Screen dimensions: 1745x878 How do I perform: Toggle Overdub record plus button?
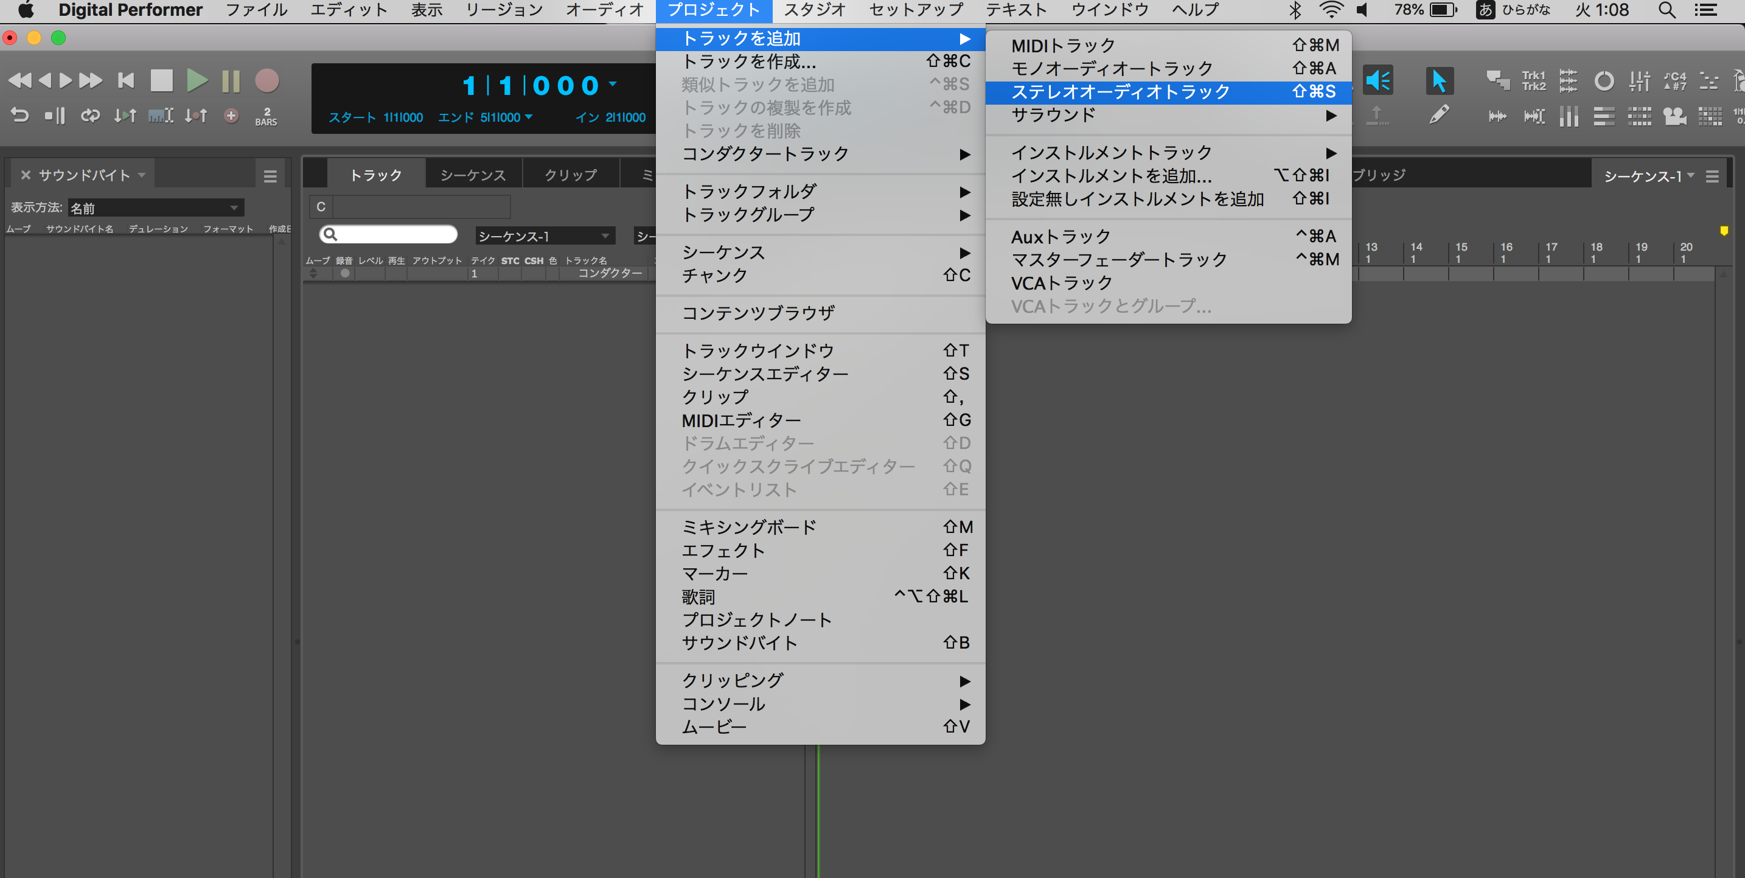[x=231, y=116]
